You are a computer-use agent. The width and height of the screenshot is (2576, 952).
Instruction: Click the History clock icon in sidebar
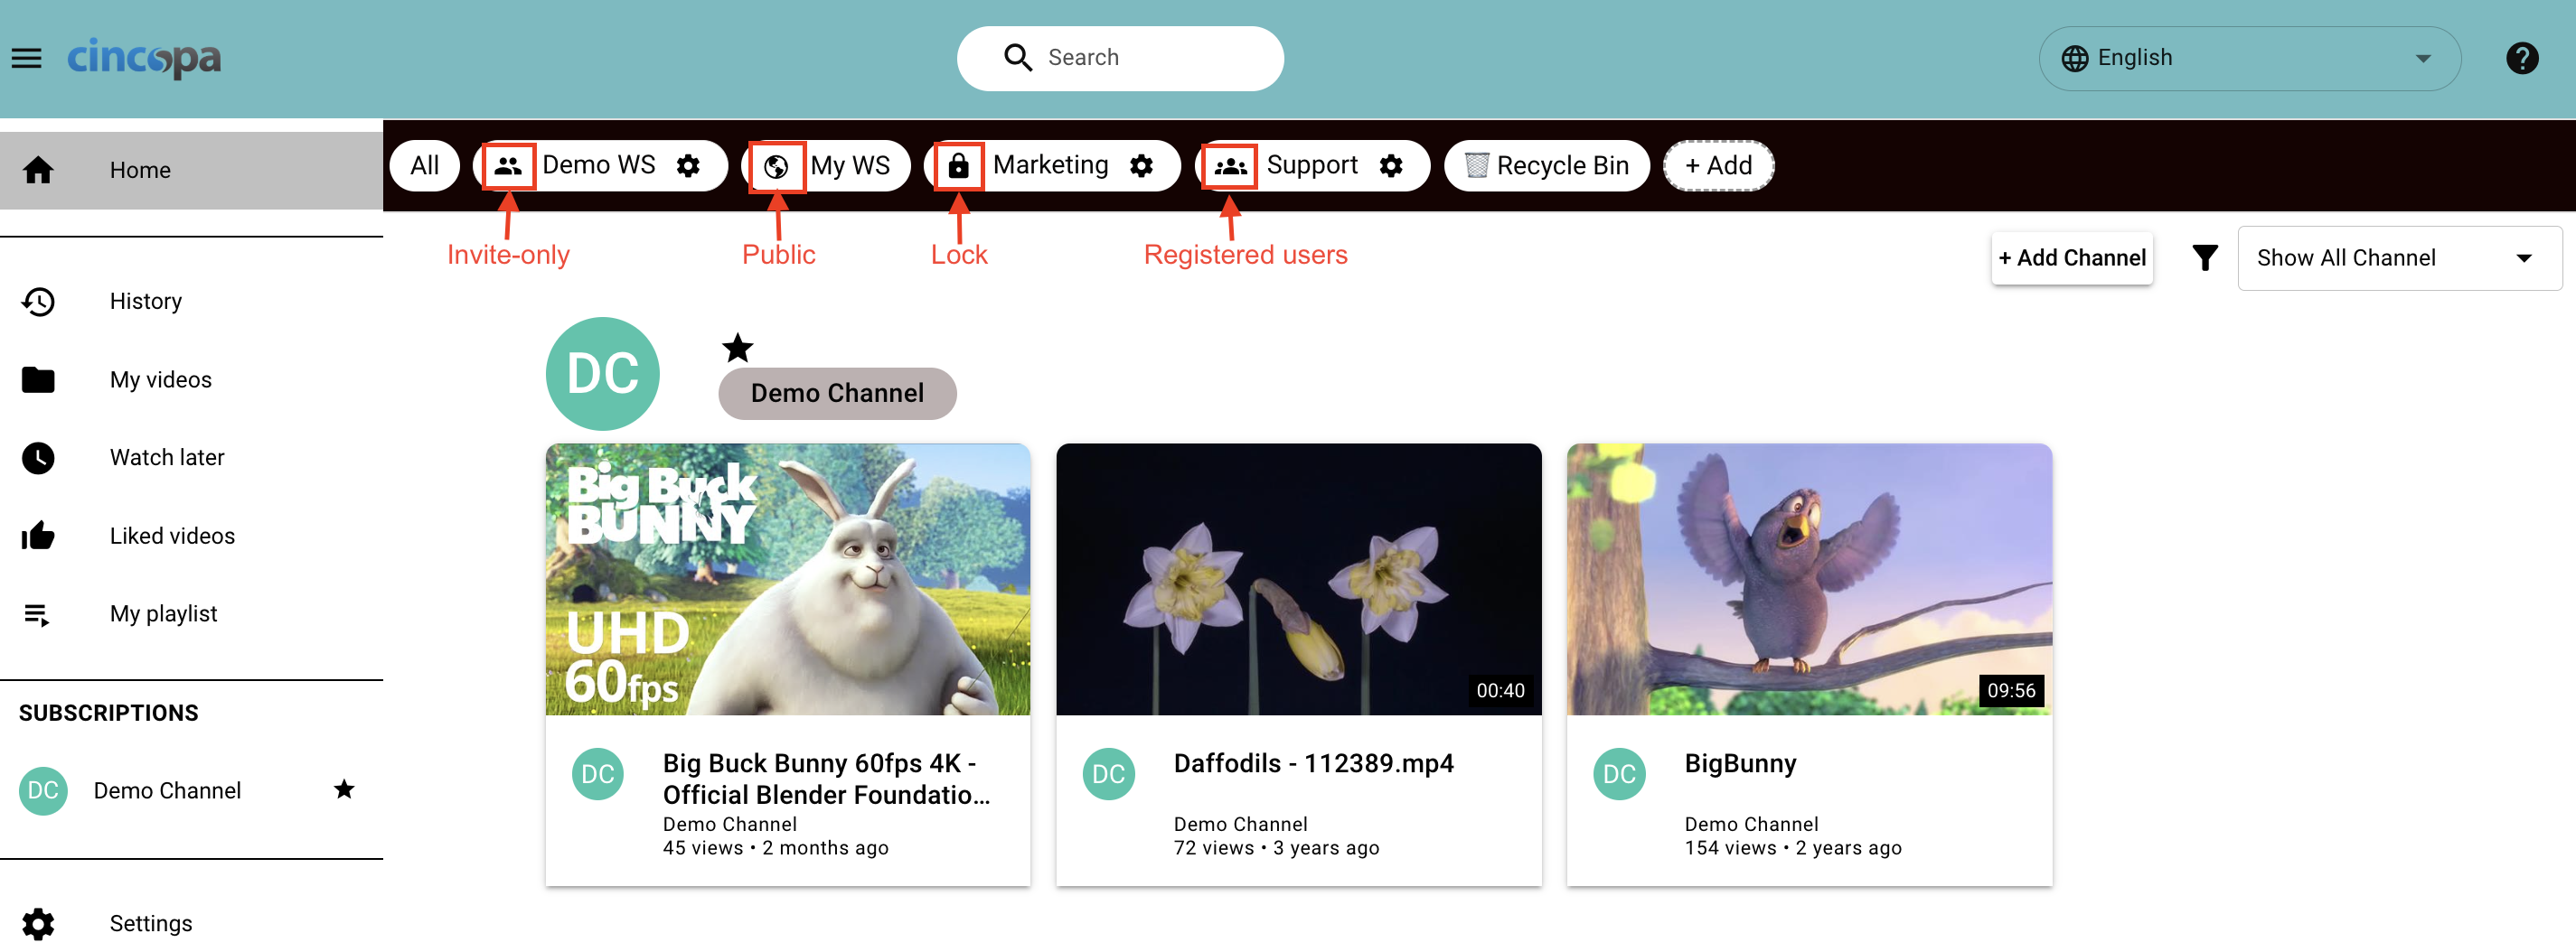point(38,302)
